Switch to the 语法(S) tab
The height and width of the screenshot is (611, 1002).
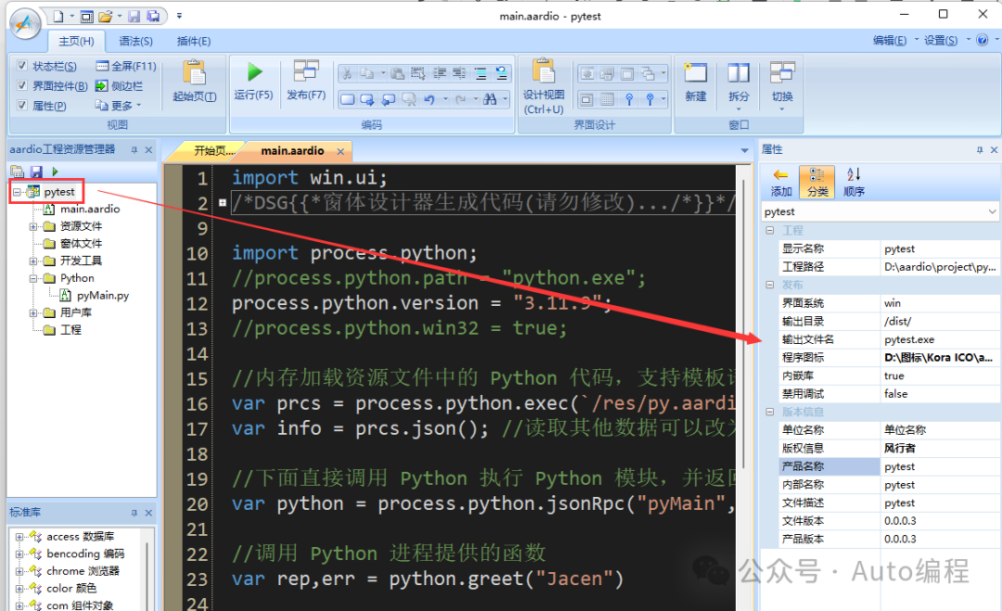pos(137,41)
